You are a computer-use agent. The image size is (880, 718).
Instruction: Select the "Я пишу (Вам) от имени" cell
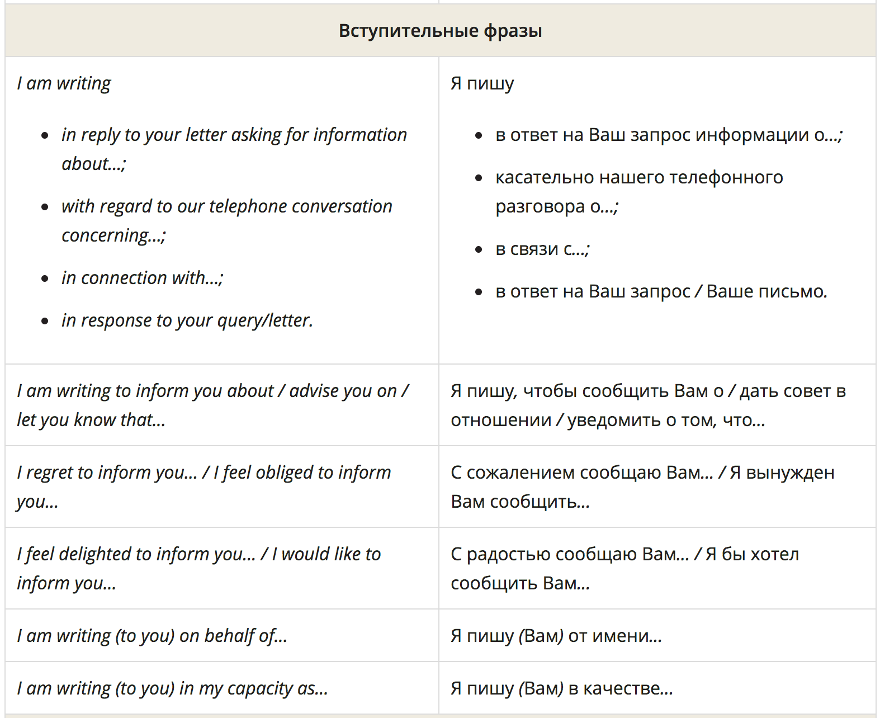coord(556,636)
